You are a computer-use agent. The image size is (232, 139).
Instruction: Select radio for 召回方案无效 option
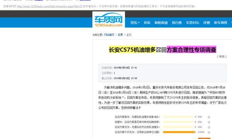click(x=209, y=127)
